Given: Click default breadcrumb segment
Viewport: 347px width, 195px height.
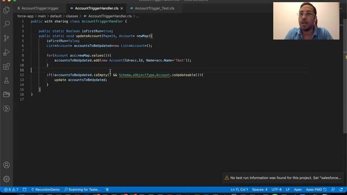Looking at the screenshot, I should click(56, 16).
